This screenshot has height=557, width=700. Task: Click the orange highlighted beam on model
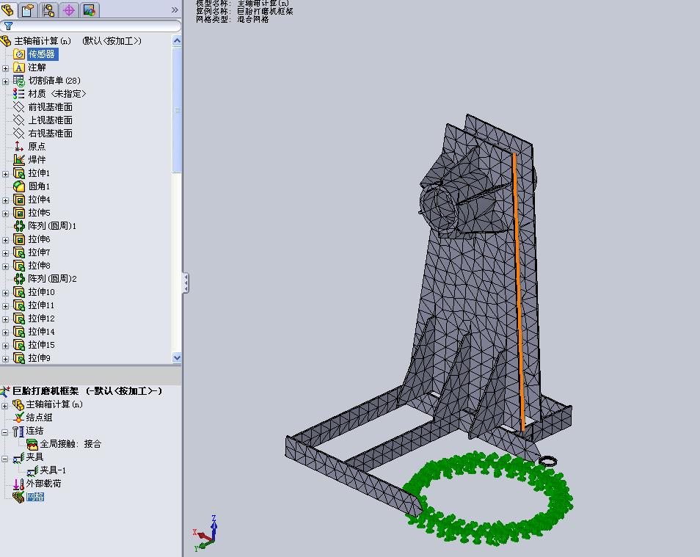pyautogui.click(x=518, y=291)
